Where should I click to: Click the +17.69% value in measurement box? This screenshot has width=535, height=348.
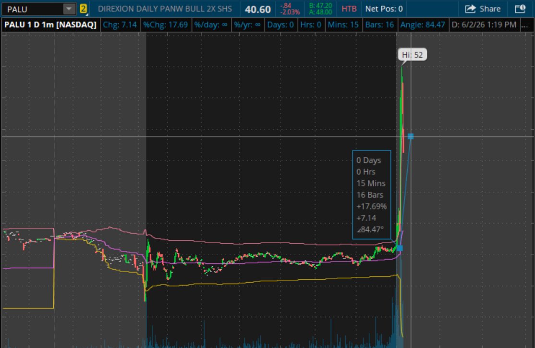pos(372,206)
